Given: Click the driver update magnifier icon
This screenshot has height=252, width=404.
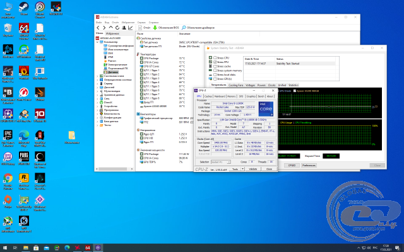Looking at the screenshot, I should tap(184, 28).
